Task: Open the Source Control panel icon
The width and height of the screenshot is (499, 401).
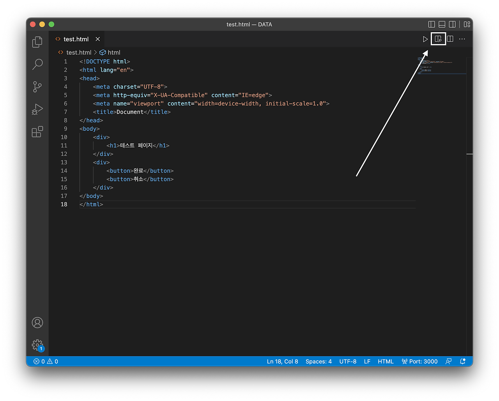Action: point(37,87)
